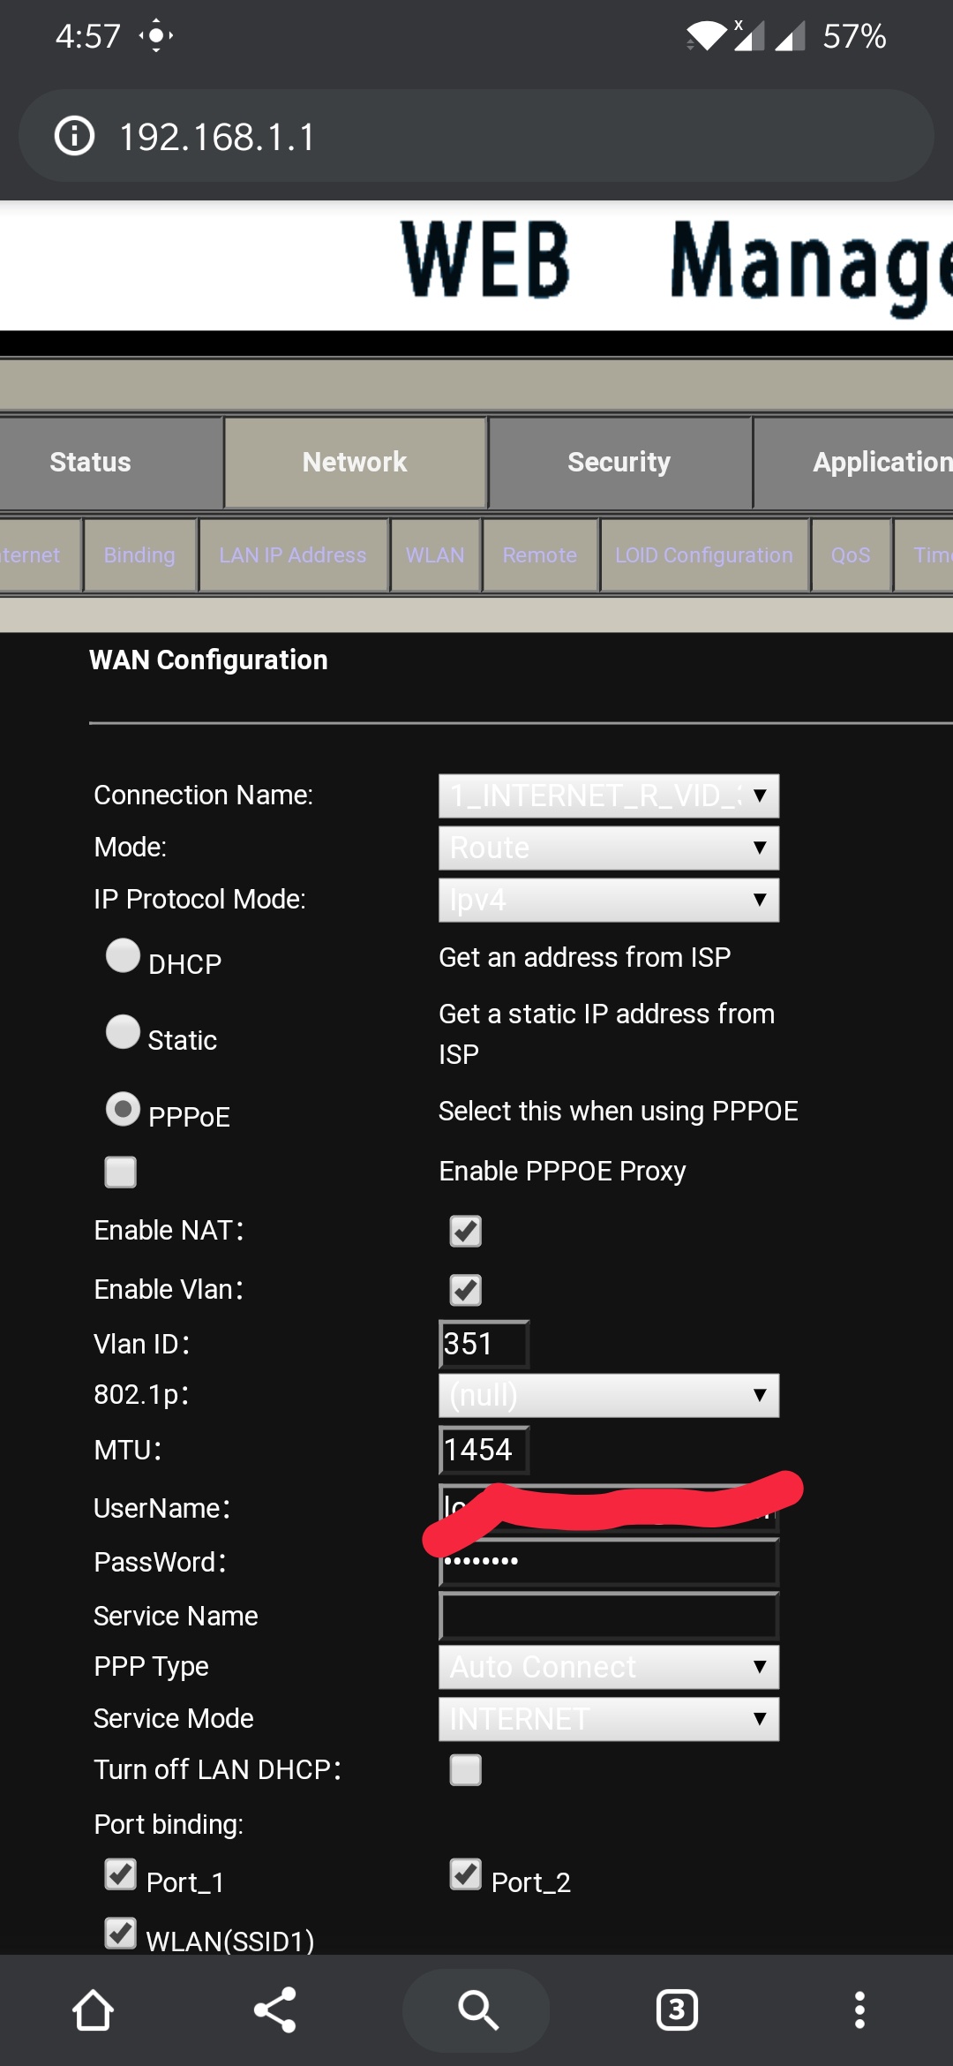The height and width of the screenshot is (2066, 953).
Task: Go to the WLAN submenu
Action: pos(435,555)
